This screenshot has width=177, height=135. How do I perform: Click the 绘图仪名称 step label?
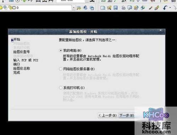pyautogui.click(x=22, y=69)
